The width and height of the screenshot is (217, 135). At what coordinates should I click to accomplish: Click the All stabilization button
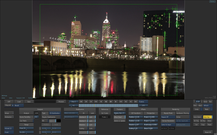coord(83,113)
